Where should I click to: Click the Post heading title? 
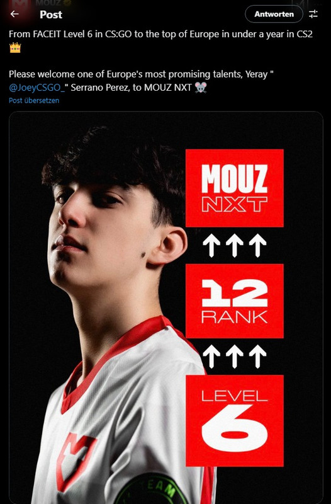point(51,14)
